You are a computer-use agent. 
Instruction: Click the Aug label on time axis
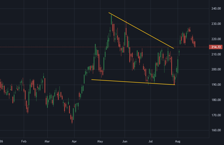pyautogui.click(x=178, y=141)
